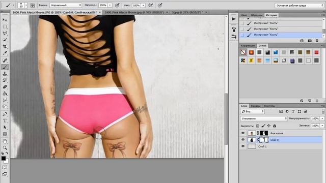
Task: Select the Horizontal Type tool
Action: click(x=5, y=121)
